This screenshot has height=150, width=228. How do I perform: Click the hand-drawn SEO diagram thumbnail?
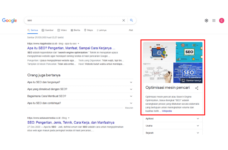pyautogui.click(x=158, y=73)
